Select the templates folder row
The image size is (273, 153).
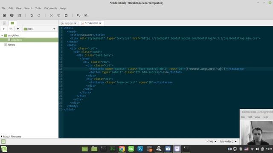29,35
